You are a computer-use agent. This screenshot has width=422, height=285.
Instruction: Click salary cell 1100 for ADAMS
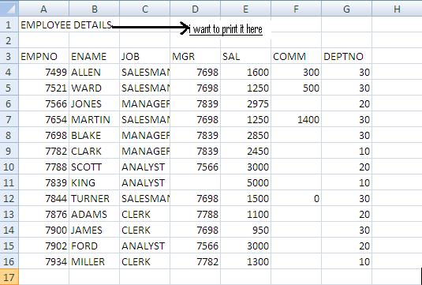coord(246,214)
